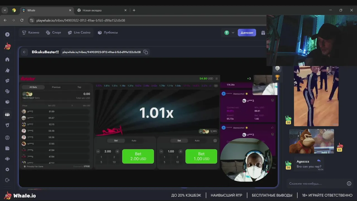Open the Aviator hamburger menu

pos(217,79)
